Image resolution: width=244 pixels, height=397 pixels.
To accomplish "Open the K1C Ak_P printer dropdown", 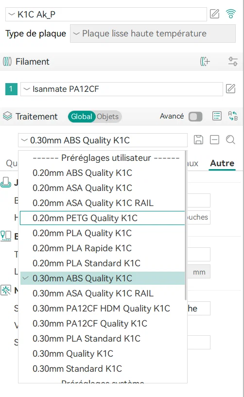I will 106,14.
